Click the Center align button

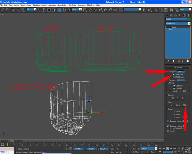click(178, 105)
